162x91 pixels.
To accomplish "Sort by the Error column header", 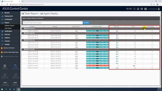I will (x=133, y=27).
